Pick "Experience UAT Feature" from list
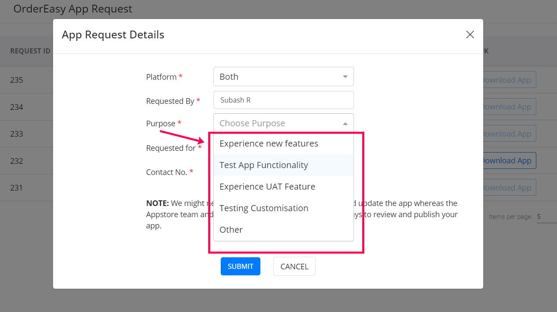 [x=267, y=187]
